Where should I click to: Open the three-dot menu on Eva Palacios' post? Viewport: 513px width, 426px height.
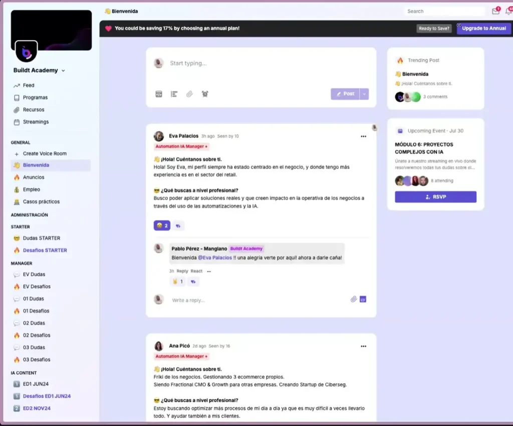(x=363, y=136)
